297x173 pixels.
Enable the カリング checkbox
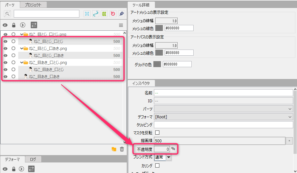pos(157,166)
